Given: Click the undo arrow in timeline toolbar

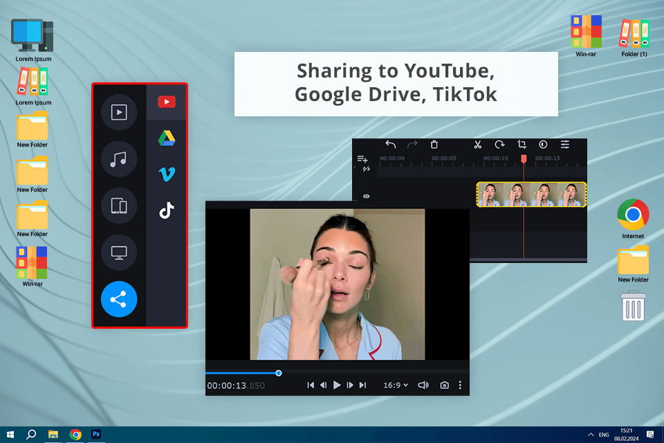Looking at the screenshot, I should pos(390,145).
